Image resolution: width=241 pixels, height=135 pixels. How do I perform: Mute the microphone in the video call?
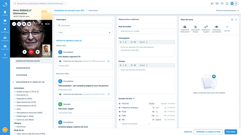point(24,52)
